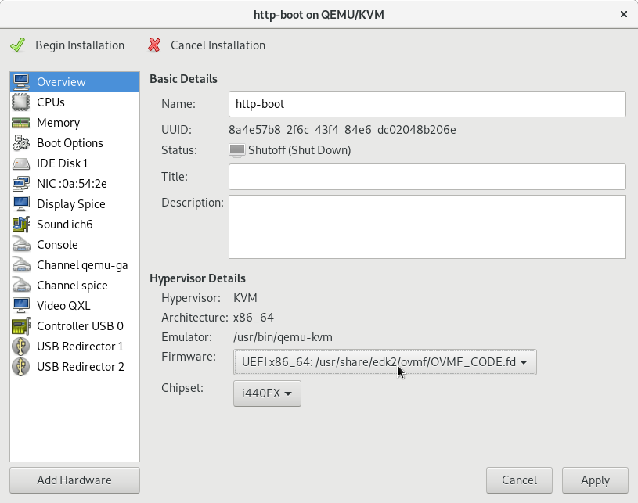Viewport: 638px width, 503px height.
Task: Open the Chipset i440FX dropdown
Action: (267, 393)
